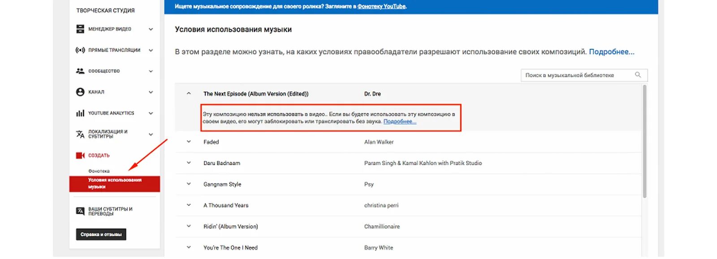
Task: Click the Video Manager icon in sidebar
Action: tap(80, 29)
